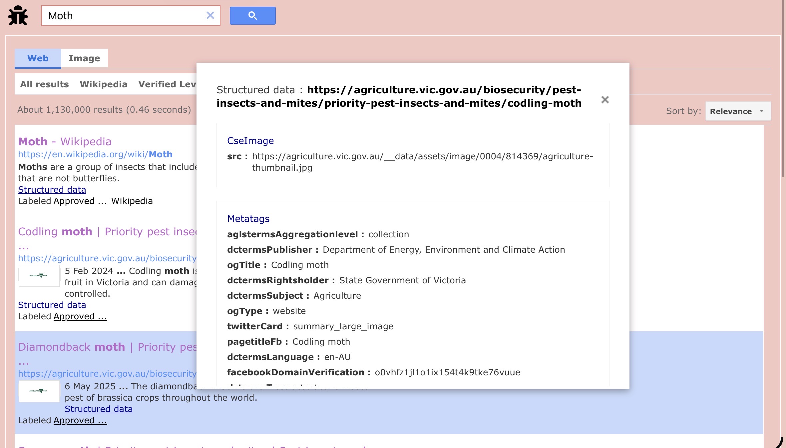Image resolution: width=786 pixels, height=448 pixels.
Task: Open Structured data under Wikipedia result
Action: (52, 190)
